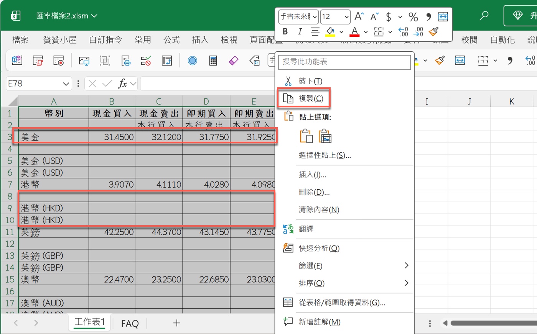The width and height of the screenshot is (537, 334).
Task: Click the purple eraser icon in ribbon
Action: pyautogui.click(x=234, y=60)
